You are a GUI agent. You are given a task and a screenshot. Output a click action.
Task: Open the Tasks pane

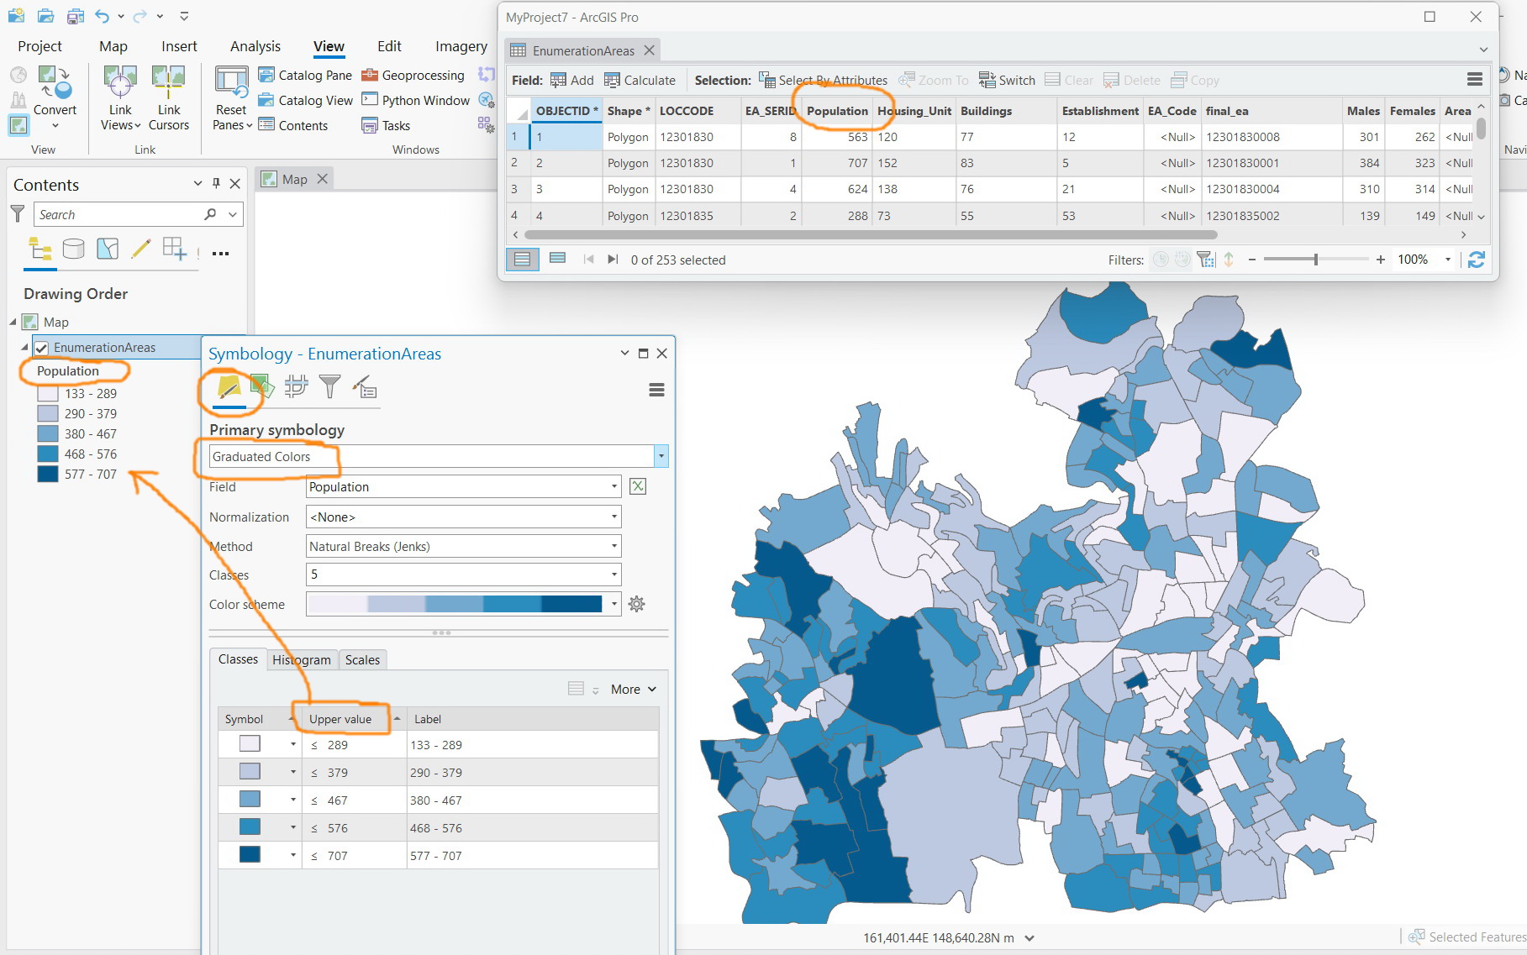point(386,125)
